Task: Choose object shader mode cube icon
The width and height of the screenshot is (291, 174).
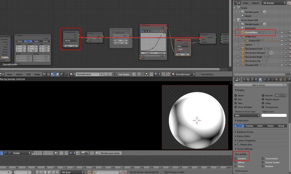Action: [58, 74]
